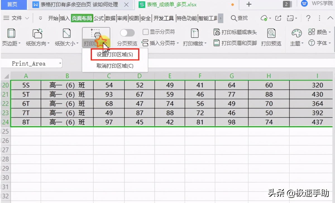The image size is (335, 203).
Task: Enable the 显示分页符 checkbox
Action: (x=145, y=32)
